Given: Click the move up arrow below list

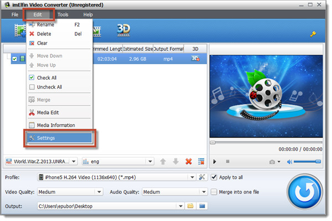Looking at the screenshot, I should [x=163, y=161].
